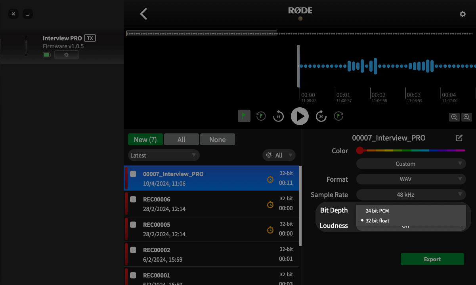
Task: Select the REC00001 recording row
Action: tap(211, 276)
